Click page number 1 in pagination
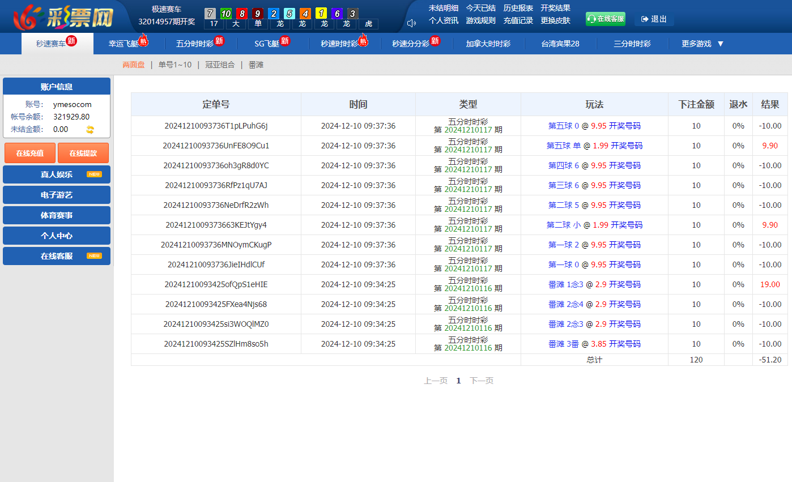Screen dimensions: 792x482 [459, 381]
